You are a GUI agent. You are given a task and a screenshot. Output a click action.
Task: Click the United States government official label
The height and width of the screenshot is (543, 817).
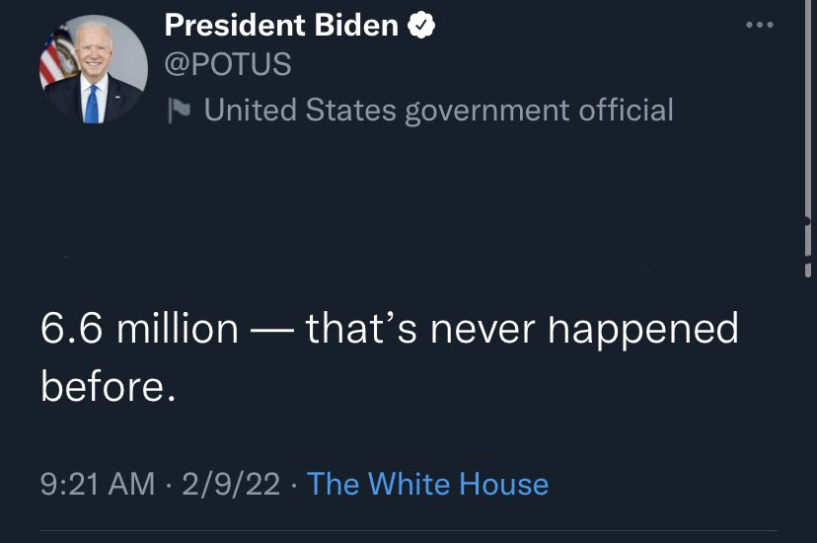pos(438,110)
